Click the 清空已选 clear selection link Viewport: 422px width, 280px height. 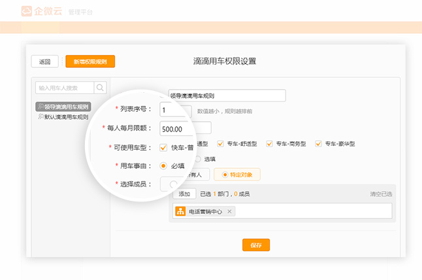click(x=381, y=194)
